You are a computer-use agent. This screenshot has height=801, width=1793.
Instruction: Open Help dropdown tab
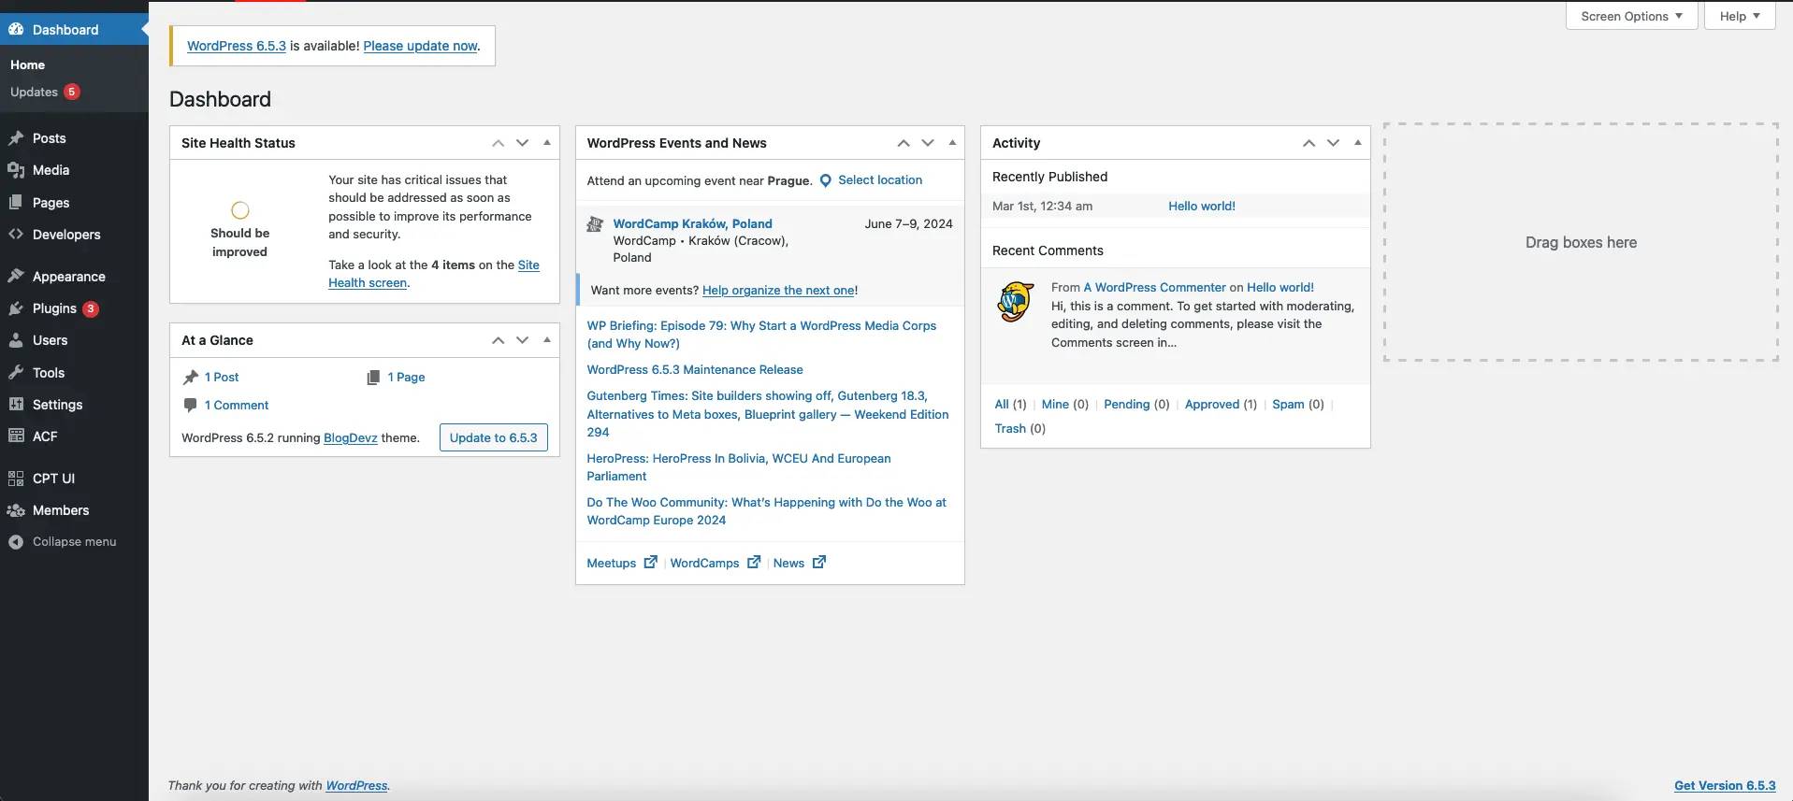click(x=1739, y=16)
